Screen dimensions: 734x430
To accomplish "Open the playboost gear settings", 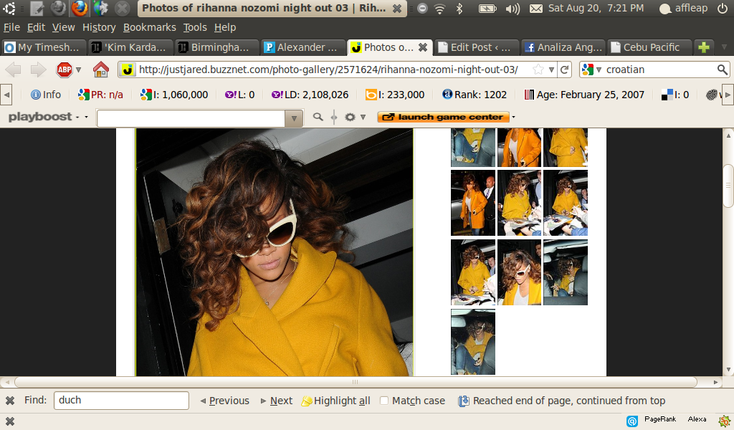I will pos(350,117).
